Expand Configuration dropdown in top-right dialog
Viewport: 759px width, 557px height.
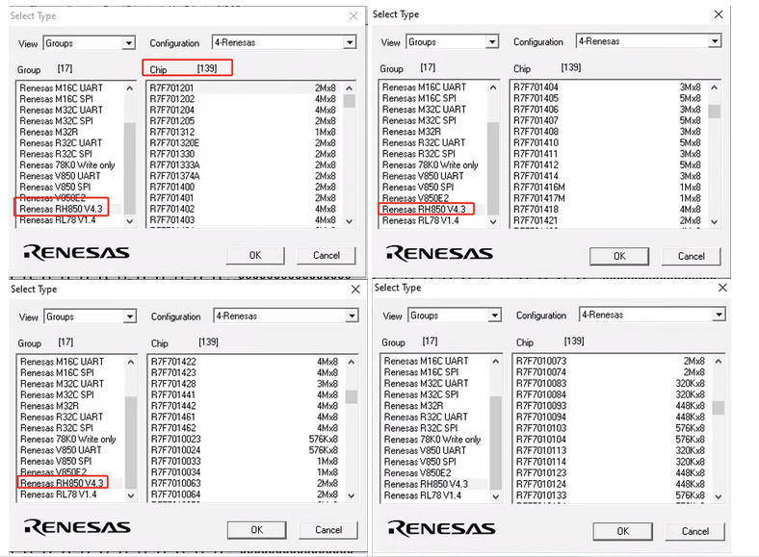714,41
